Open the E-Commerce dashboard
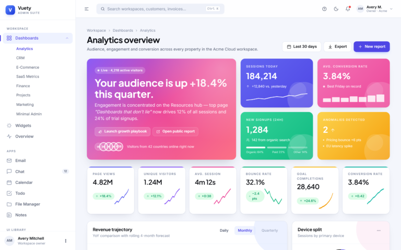Viewport: 401px width, 250px height. [x=28, y=67]
